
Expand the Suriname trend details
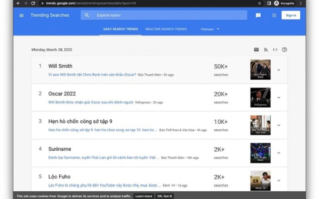pyautogui.click(x=278, y=153)
